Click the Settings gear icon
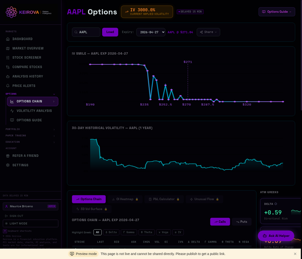This screenshot has height=259, width=302. click(8, 165)
